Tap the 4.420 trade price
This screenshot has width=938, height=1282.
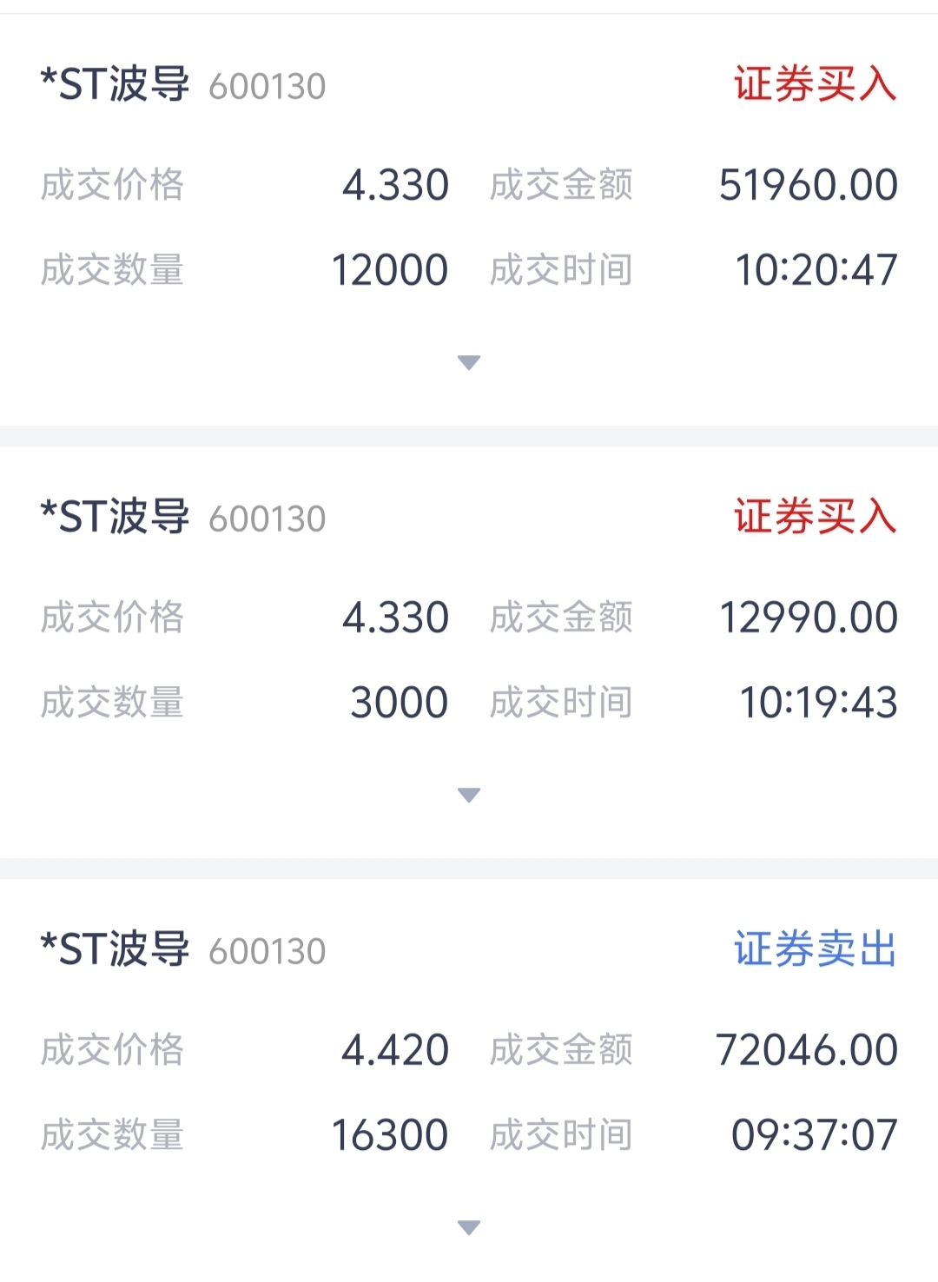[395, 1050]
